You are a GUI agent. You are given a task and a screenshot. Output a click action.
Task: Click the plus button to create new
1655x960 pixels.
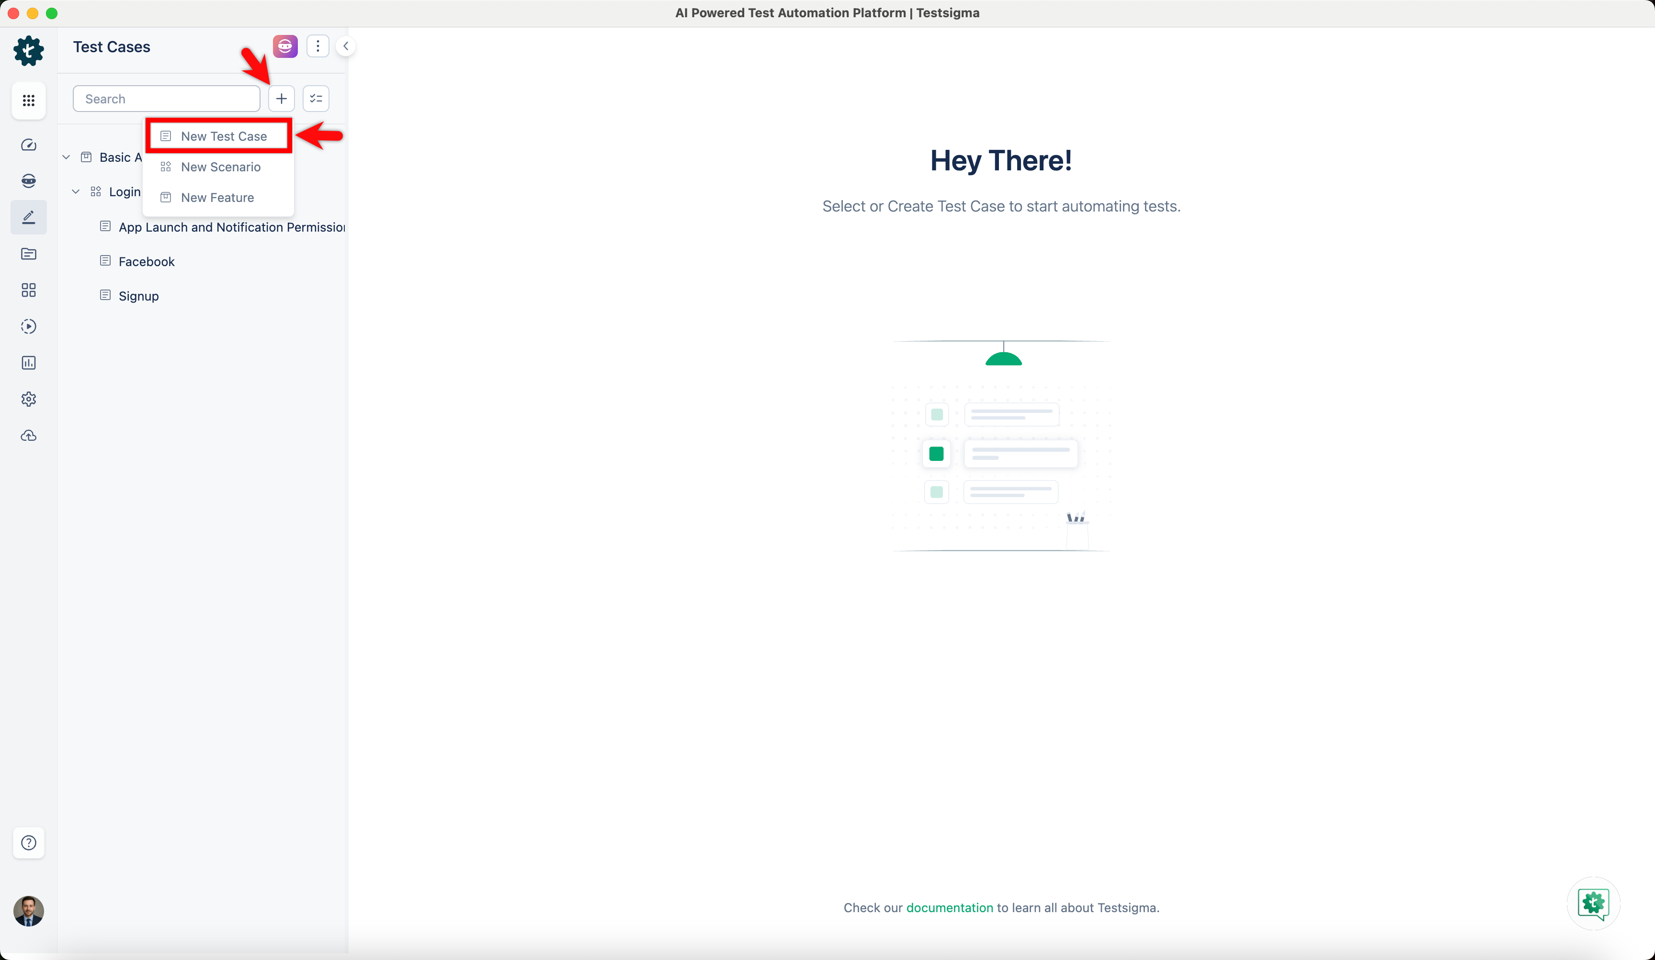281,99
